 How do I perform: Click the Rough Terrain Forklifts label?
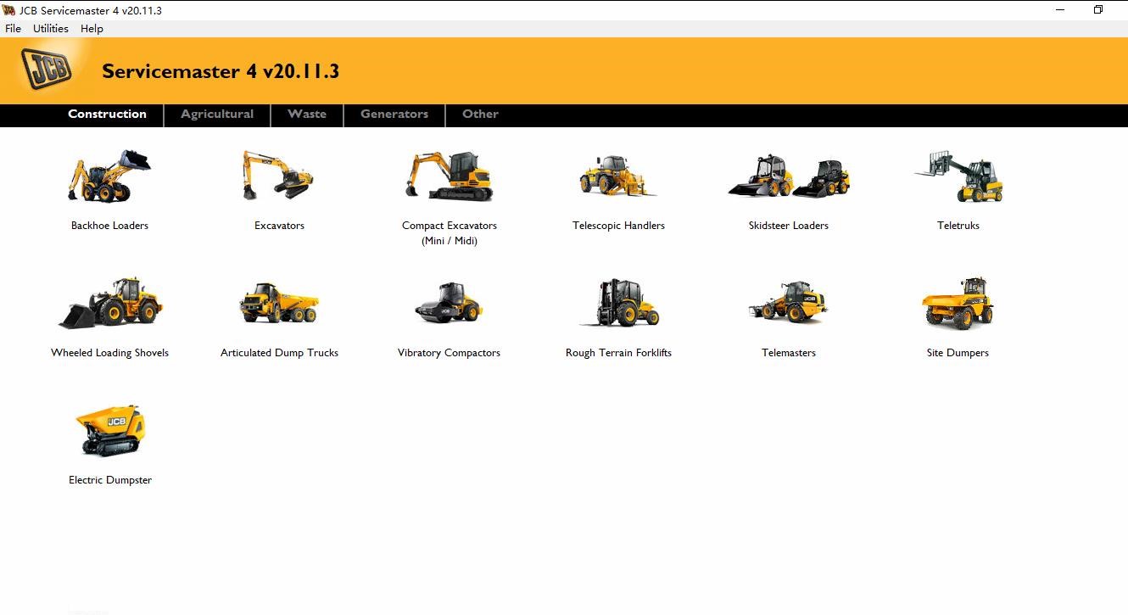(618, 353)
